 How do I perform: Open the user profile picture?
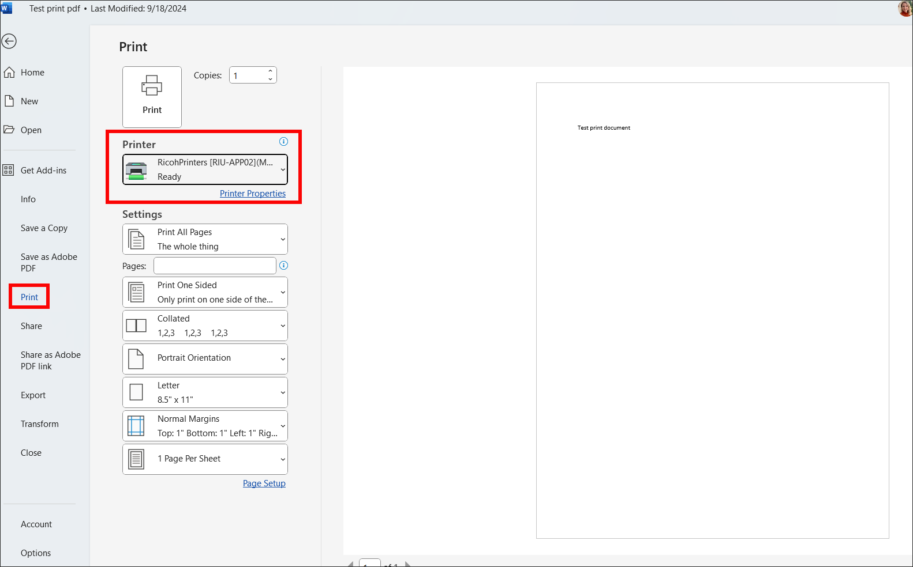pyautogui.click(x=905, y=9)
